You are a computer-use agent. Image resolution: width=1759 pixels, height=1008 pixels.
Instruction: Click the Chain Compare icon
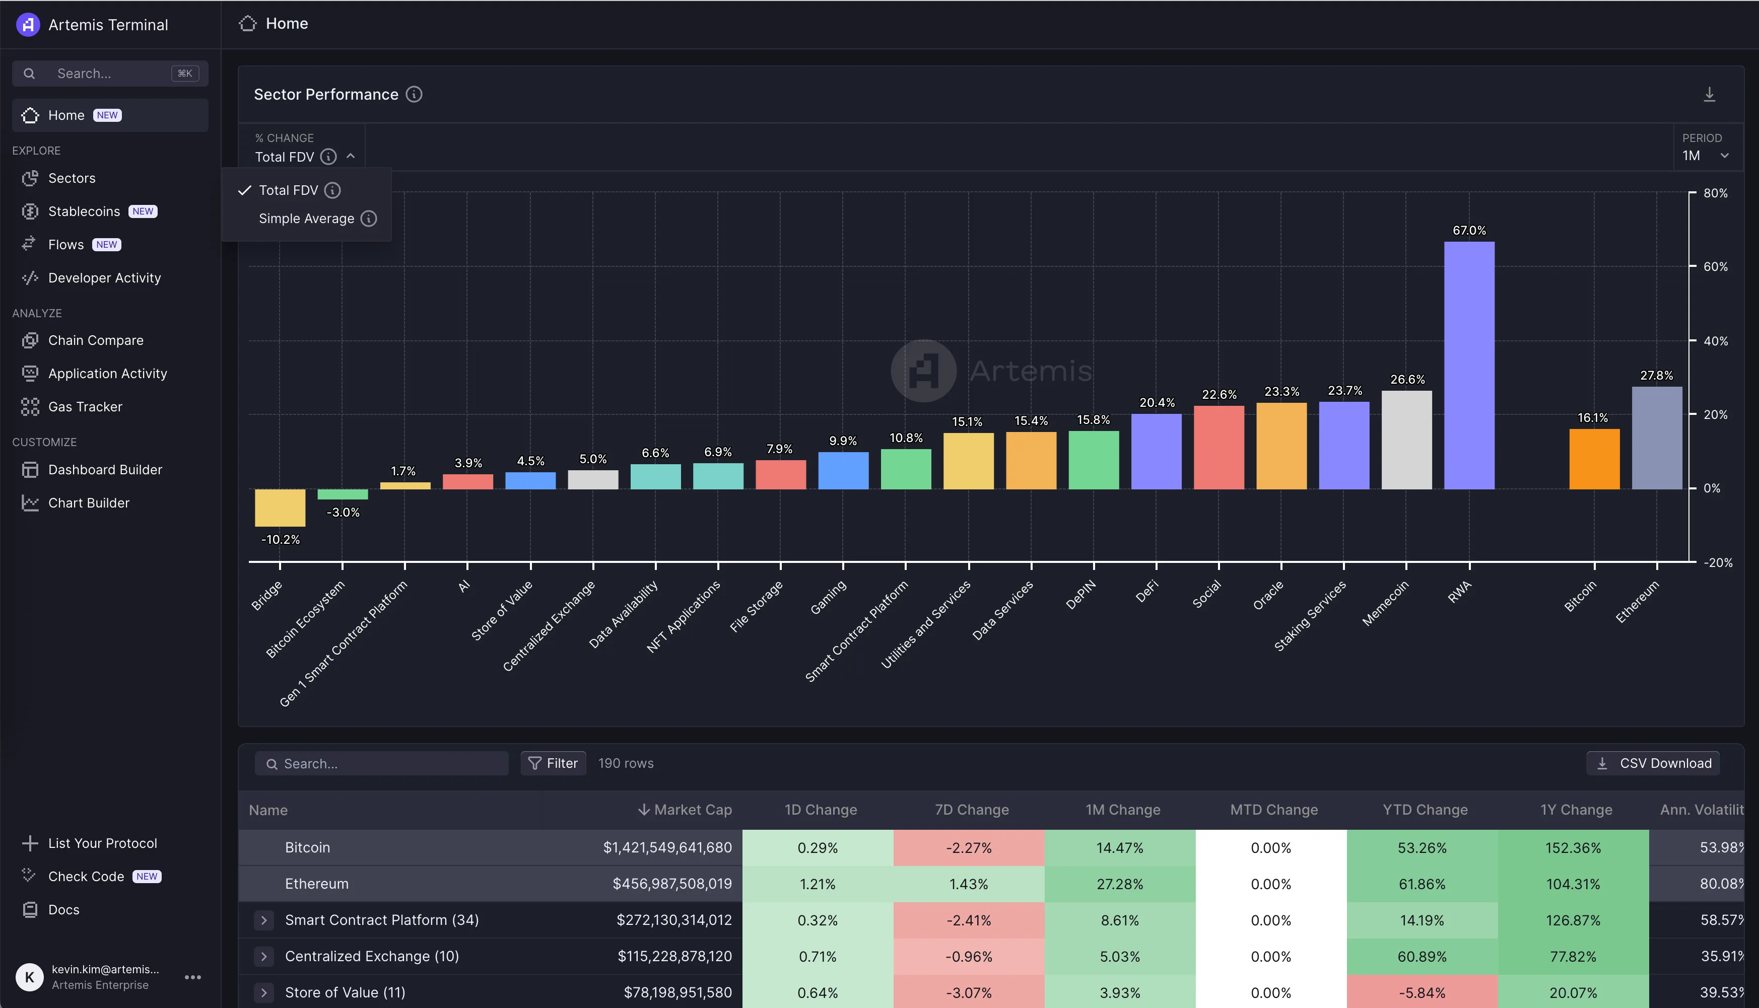pos(30,340)
